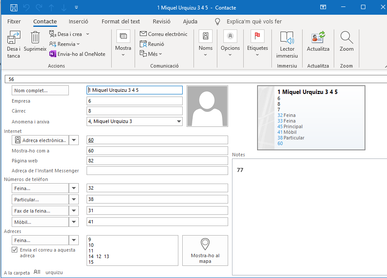The height and width of the screenshot is (278, 387).
Task: Save contact using title bar disk icon
Action: point(14,7)
